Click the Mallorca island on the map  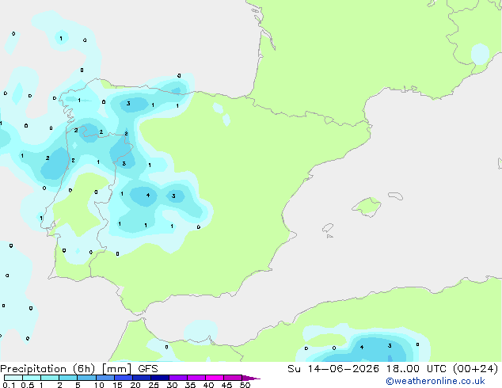pos(367,207)
